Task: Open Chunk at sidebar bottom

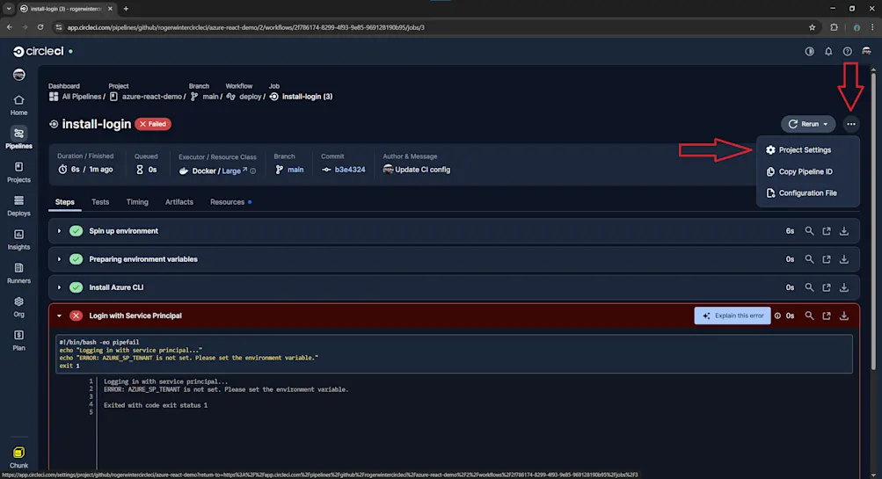Action: (x=18, y=457)
